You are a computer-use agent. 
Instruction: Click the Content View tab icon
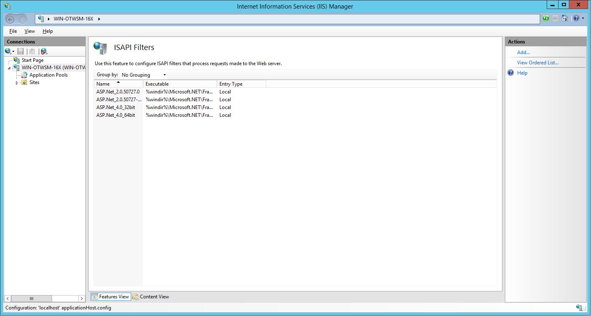pyautogui.click(x=135, y=297)
